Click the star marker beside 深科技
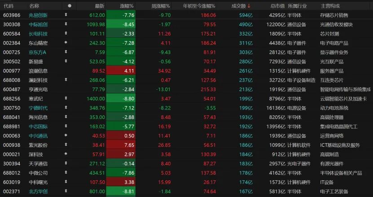The width and height of the screenshot is (373, 197). click(x=66, y=154)
